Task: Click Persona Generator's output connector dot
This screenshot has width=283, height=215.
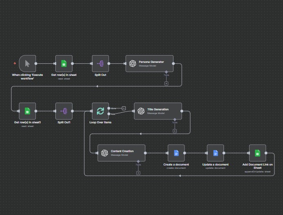Action: click(x=173, y=63)
